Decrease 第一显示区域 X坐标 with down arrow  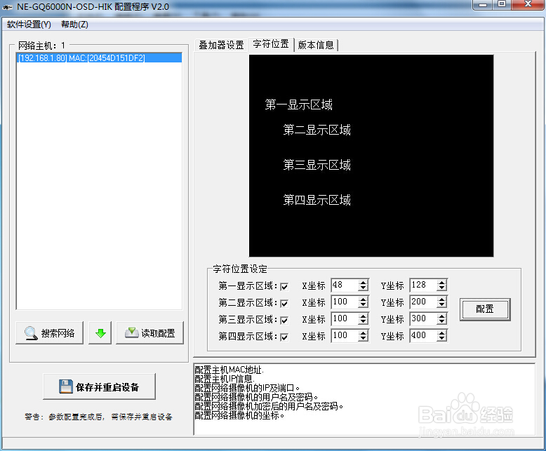[x=364, y=288]
